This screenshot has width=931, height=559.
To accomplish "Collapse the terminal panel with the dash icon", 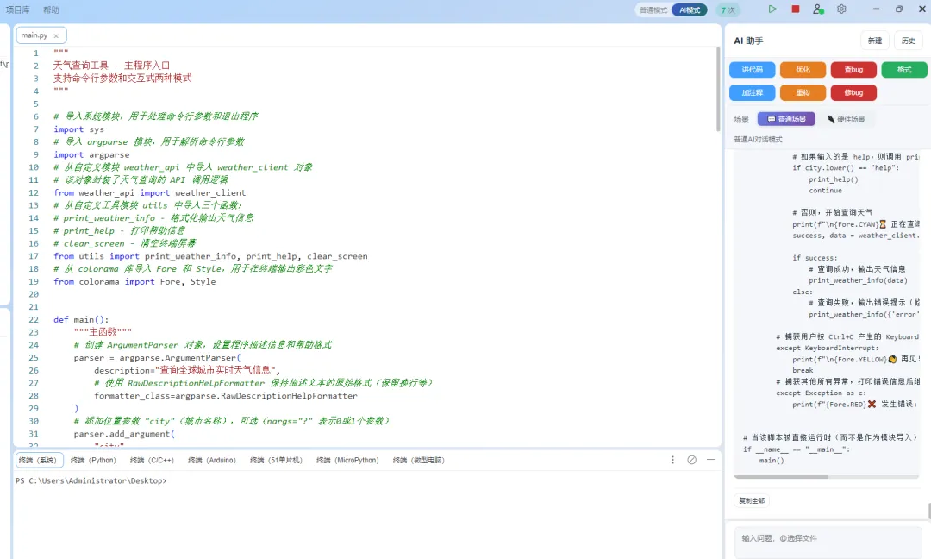I will click(x=710, y=460).
